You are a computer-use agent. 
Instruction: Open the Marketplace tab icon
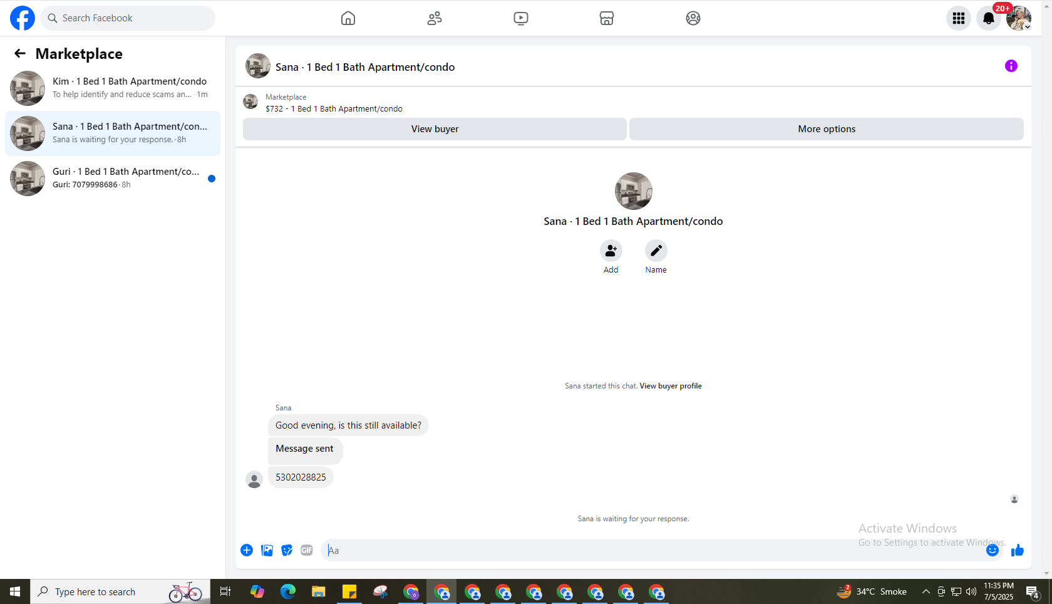(607, 18)
